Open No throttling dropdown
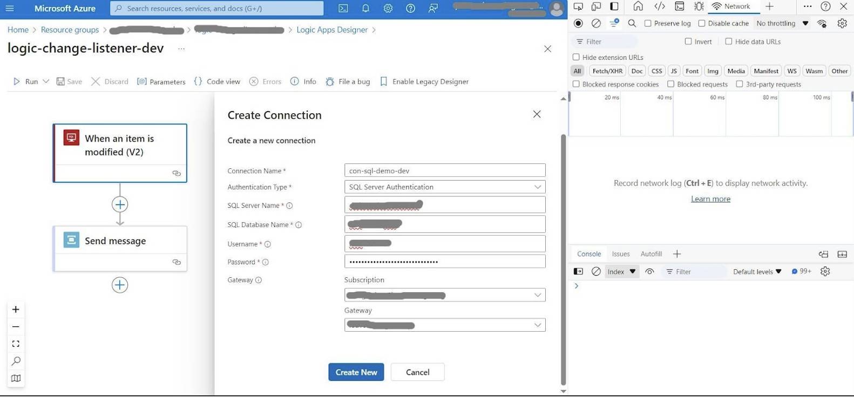 pyautogui.click(x=782, y=23)
